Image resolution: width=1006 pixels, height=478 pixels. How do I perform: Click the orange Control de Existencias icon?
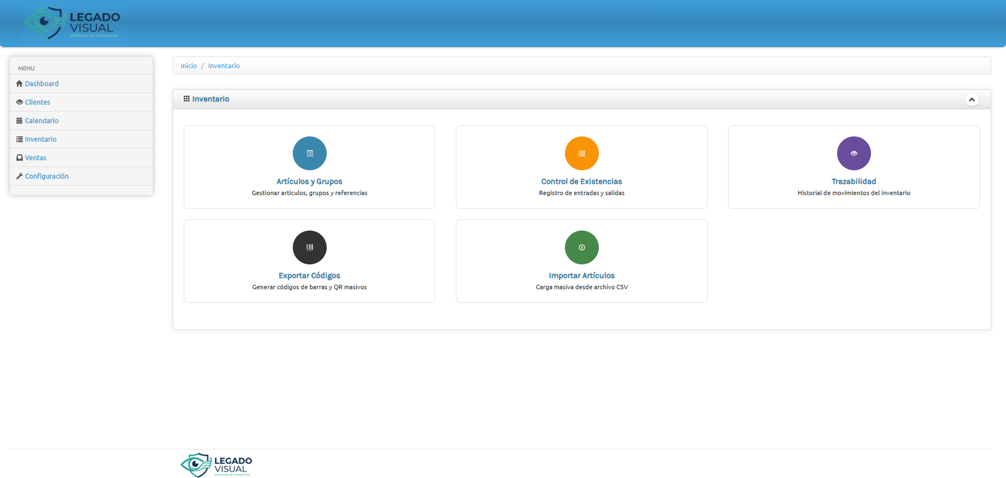click(581, 153)
